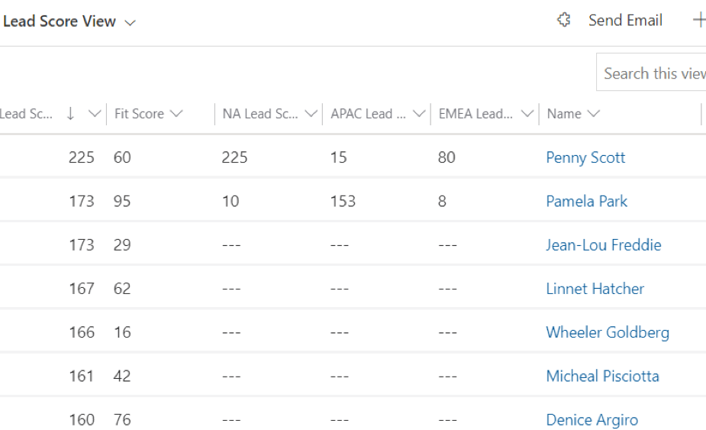This screenshot has width=706, height=430.
Task: Select the Linnet Hatcher link
Action: (x=595, y=289)
